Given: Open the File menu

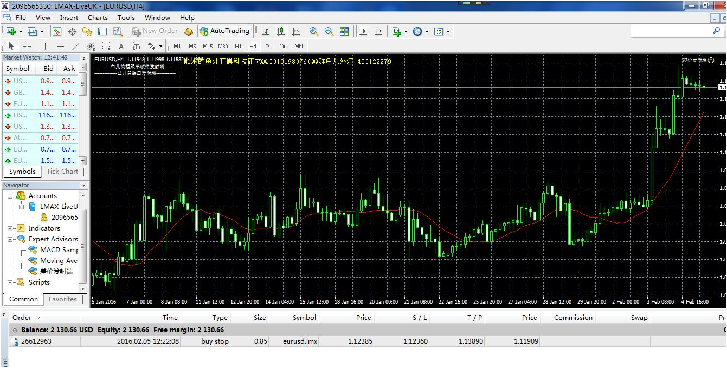Looking at the screenshot, I should (21, 17).
